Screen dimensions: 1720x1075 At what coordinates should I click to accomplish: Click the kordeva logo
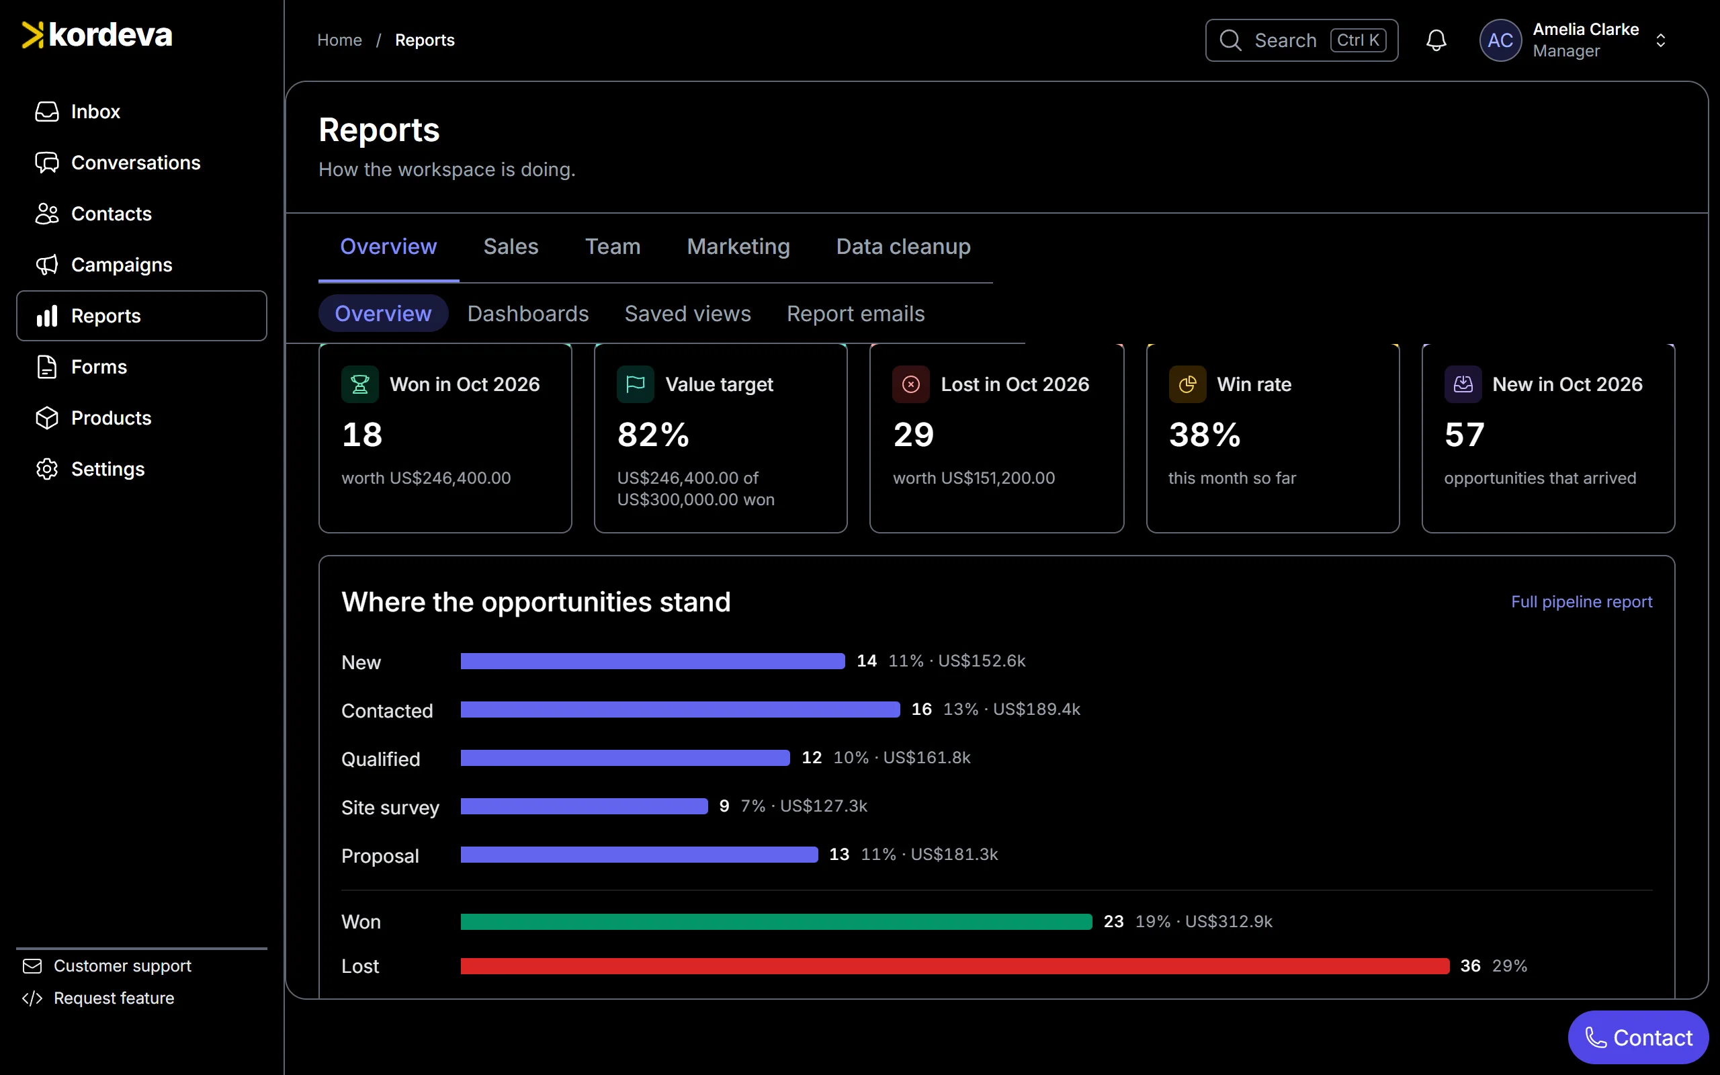click(x=97, y=35)
